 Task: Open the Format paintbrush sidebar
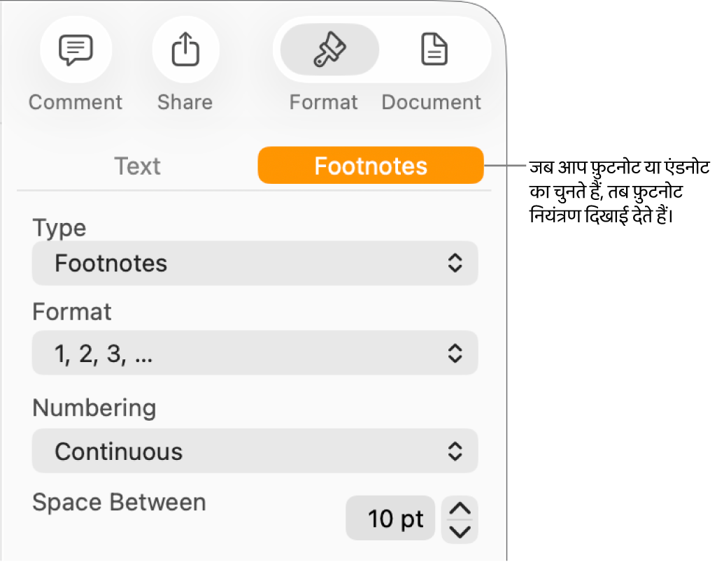point(329,50)
